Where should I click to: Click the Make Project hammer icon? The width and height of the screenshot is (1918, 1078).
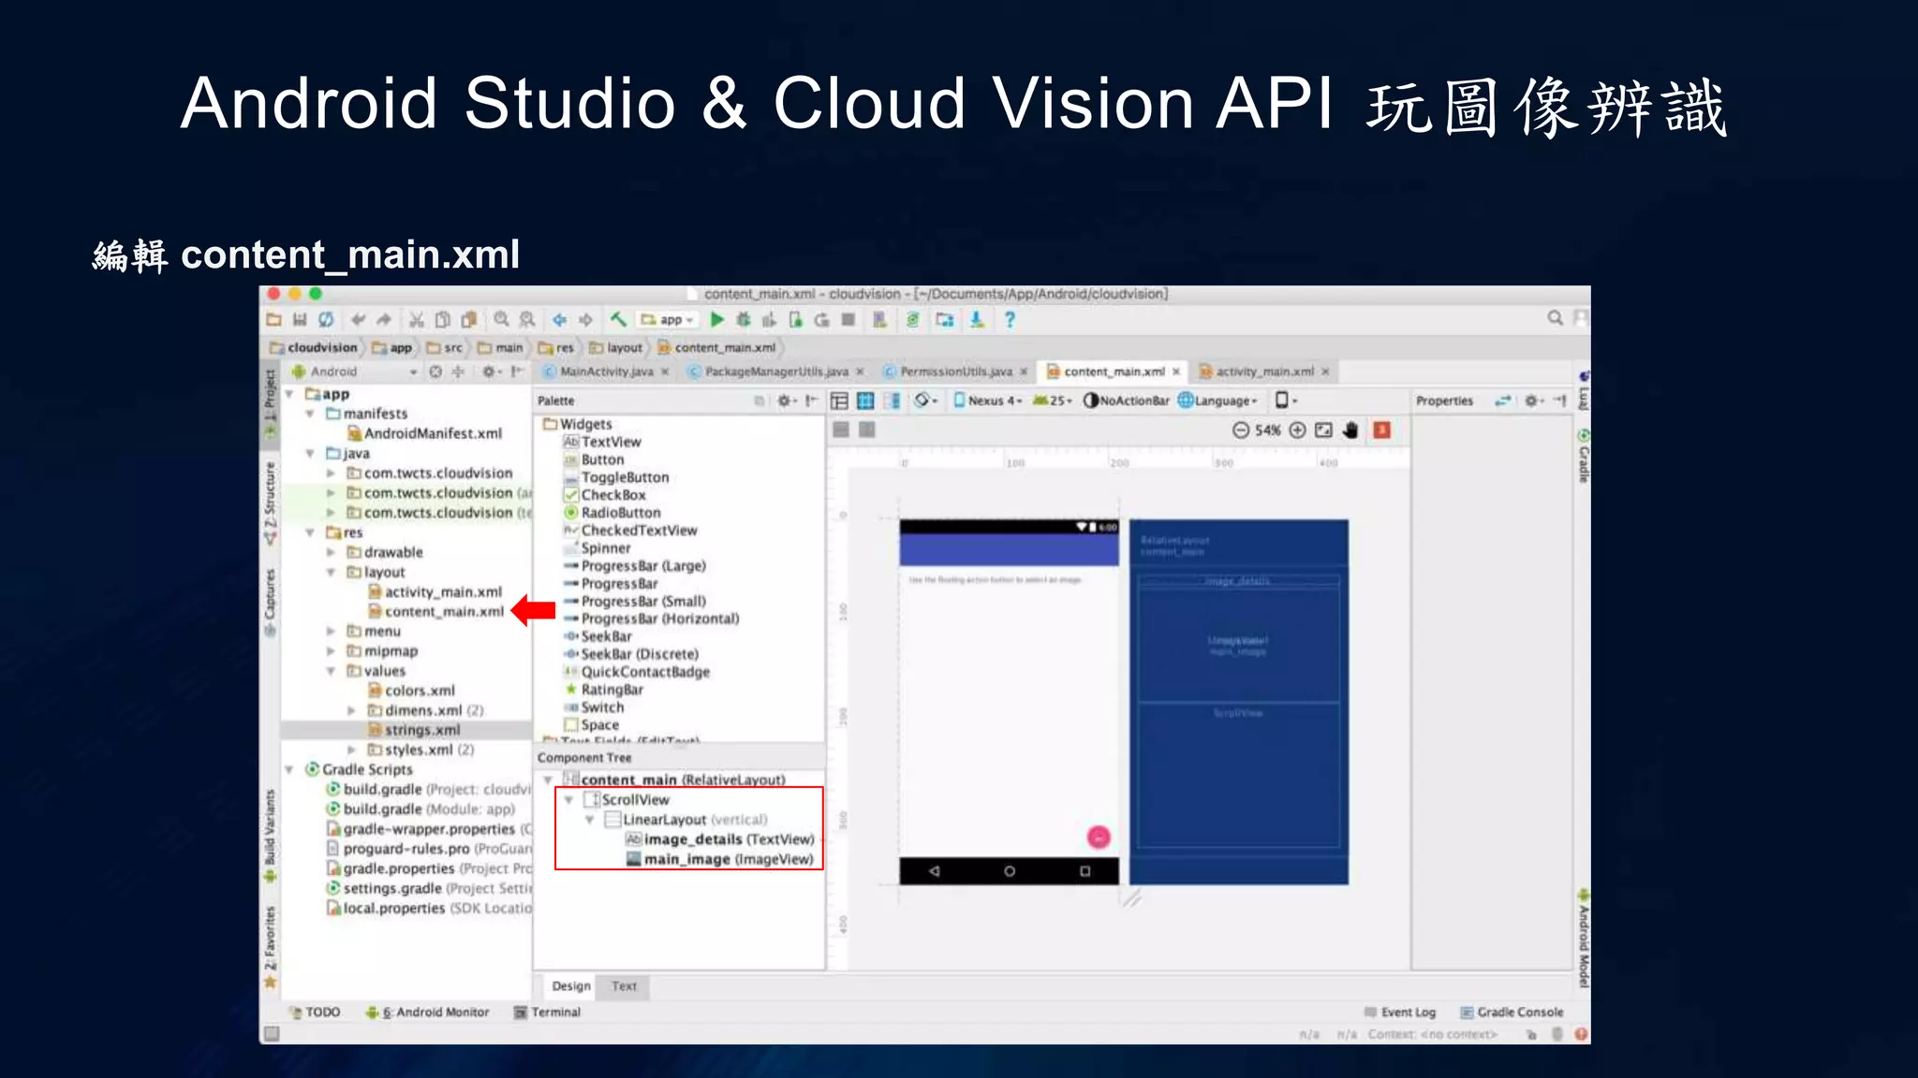tap(619, 320)
